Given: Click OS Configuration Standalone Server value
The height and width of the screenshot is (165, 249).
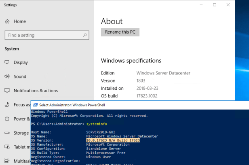Looking at the screenshot, I should click(x=104, y=149).
